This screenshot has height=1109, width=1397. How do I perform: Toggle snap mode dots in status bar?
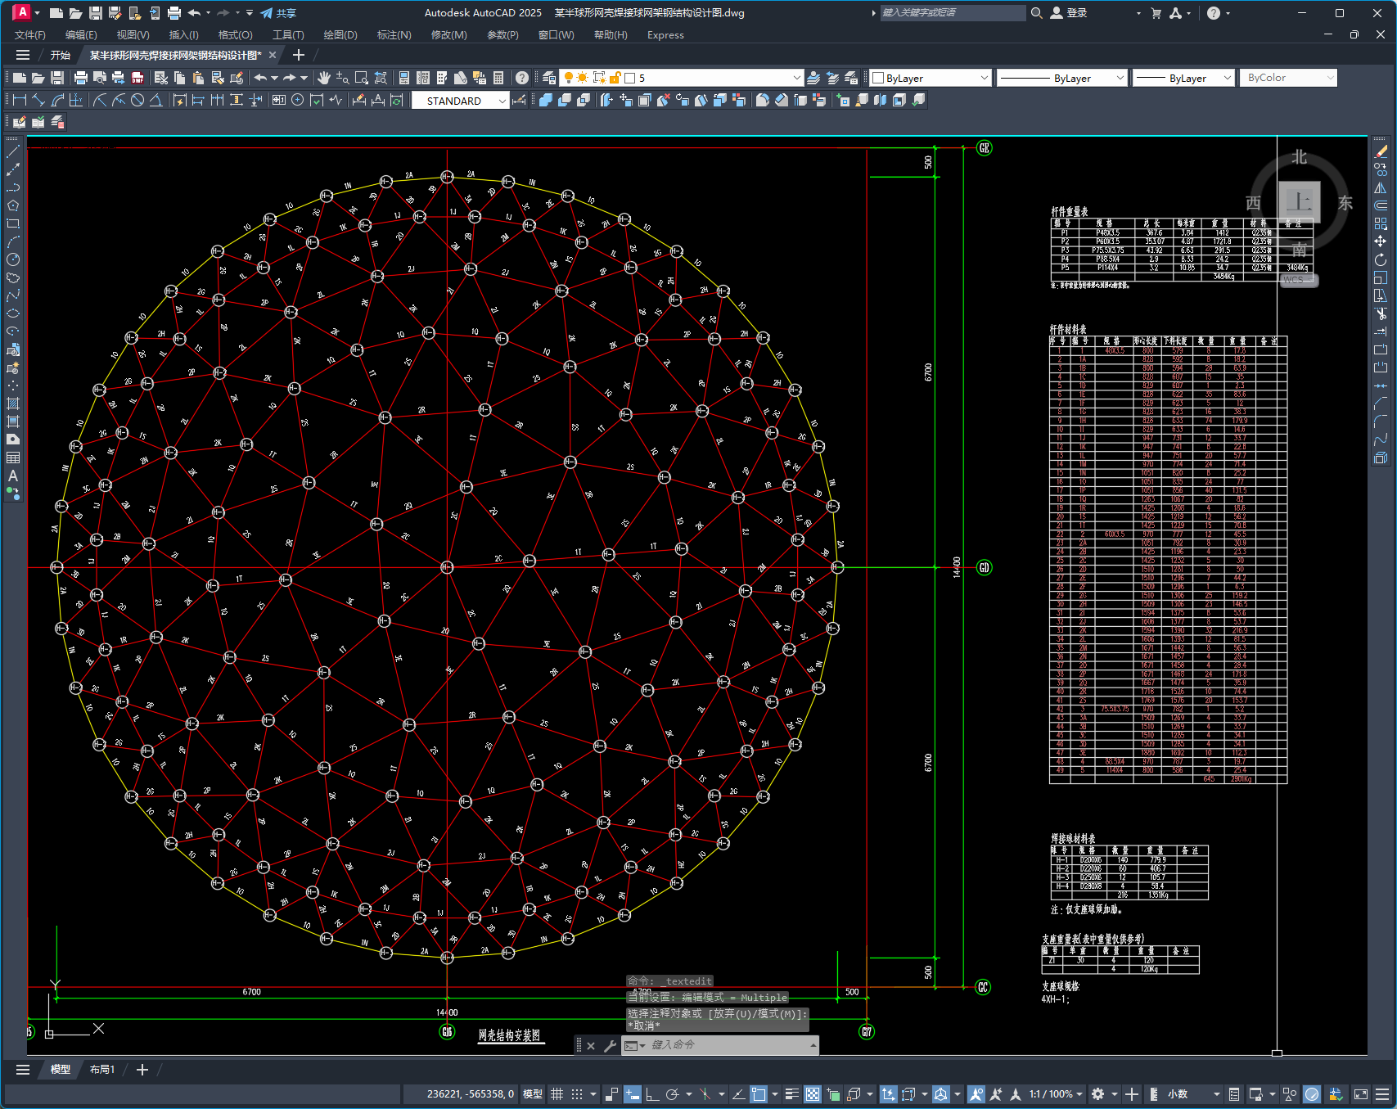[x=577, y=1094]
